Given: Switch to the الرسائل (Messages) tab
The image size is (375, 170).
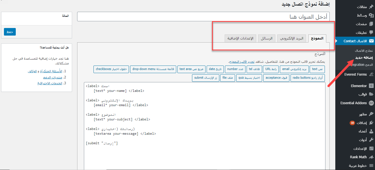Looking at the screenshot, I should pyautogui.click(x=267, y=38).
